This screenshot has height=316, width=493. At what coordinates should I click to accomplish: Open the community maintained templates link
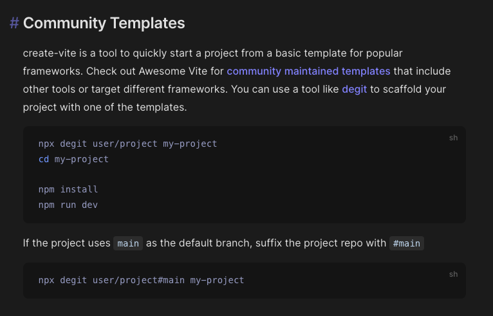click(x=308, y=71)
